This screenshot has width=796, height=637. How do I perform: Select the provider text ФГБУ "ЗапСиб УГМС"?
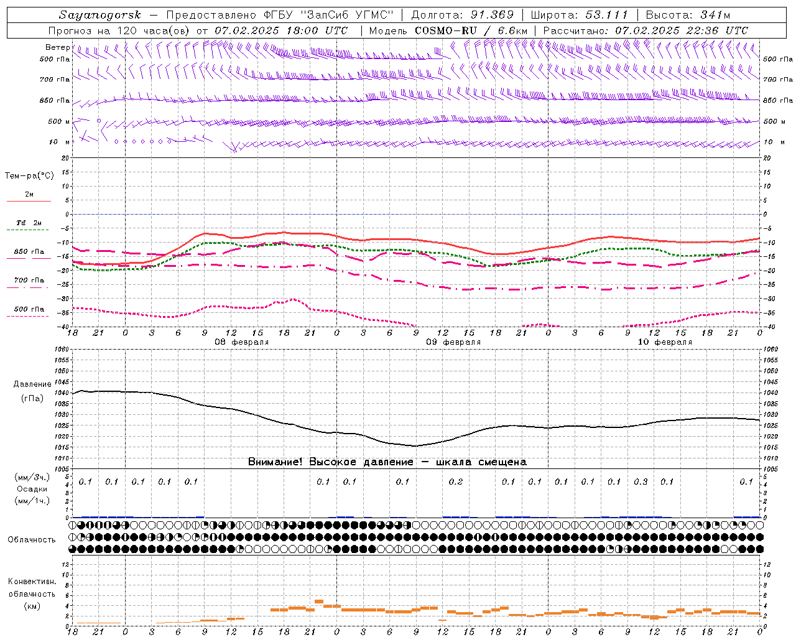point(330,15)
